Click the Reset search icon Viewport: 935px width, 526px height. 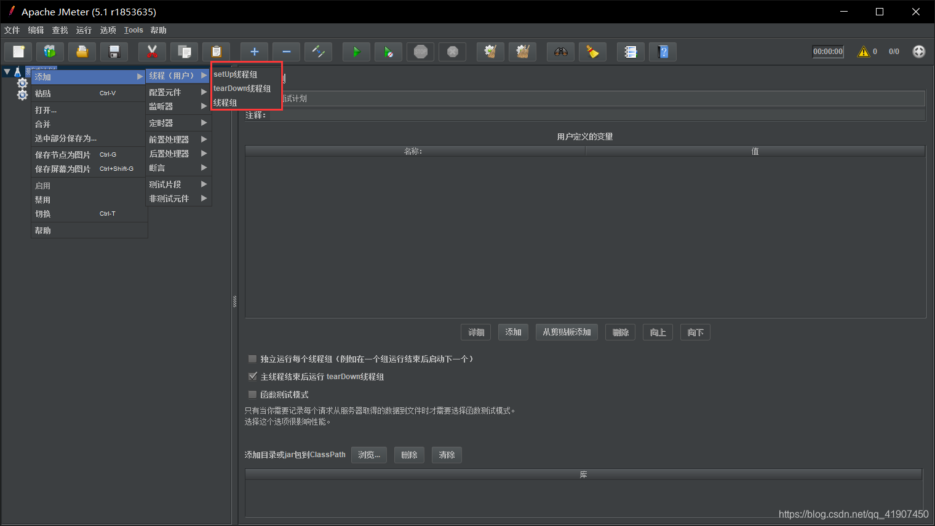click(593, 52)
